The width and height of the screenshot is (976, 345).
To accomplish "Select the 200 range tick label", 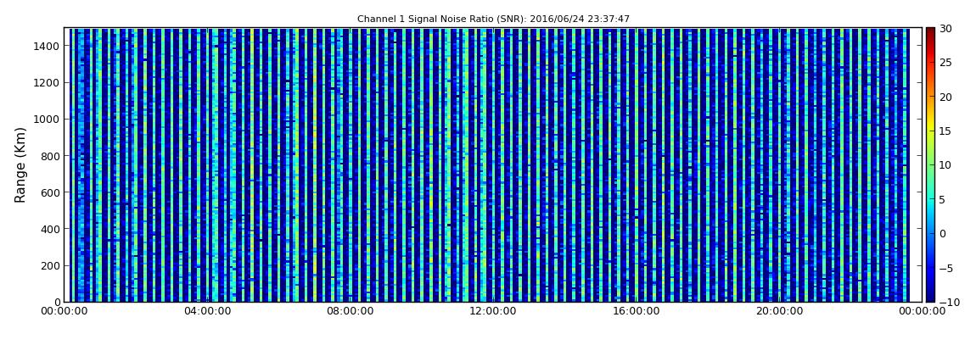I will [x=50, y=266].
